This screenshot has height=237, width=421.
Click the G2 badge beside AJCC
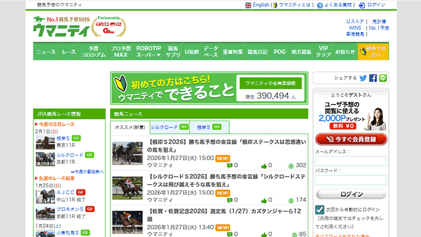(80, 192)
